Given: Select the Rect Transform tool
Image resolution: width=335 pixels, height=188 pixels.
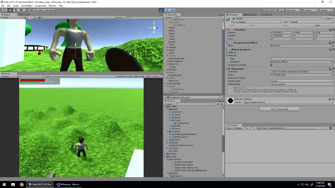Looking at the screenshot, I should 27,10.
